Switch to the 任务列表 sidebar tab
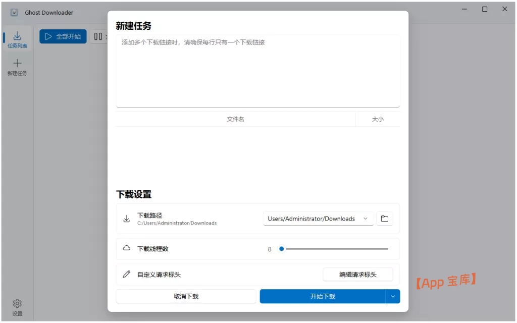517x323 pixels. (x=17, y=39)
